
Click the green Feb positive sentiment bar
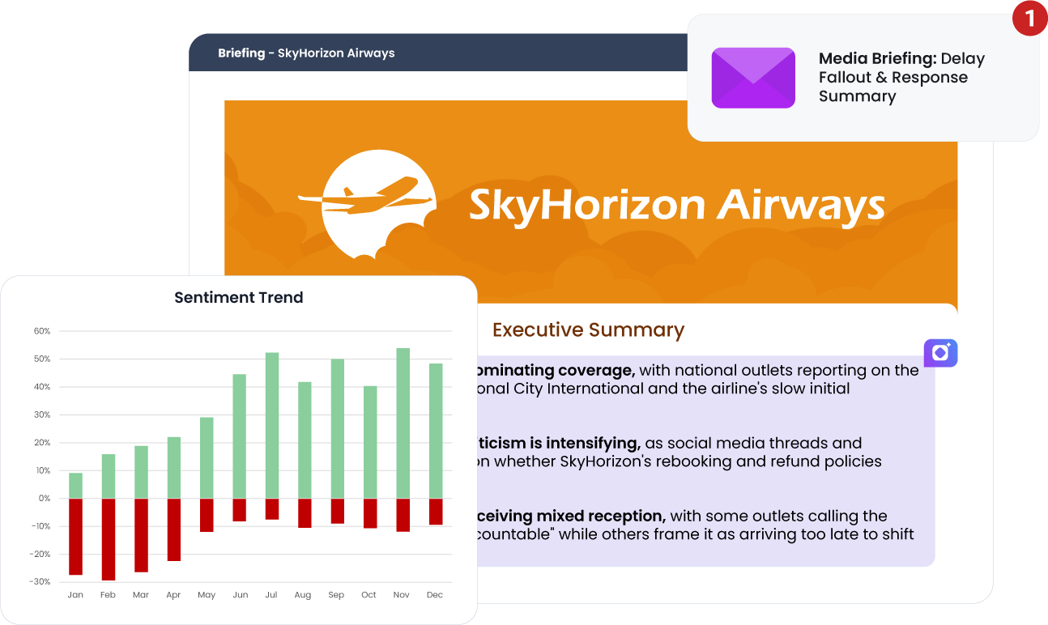pyautogui.click(x=109, y=477)
